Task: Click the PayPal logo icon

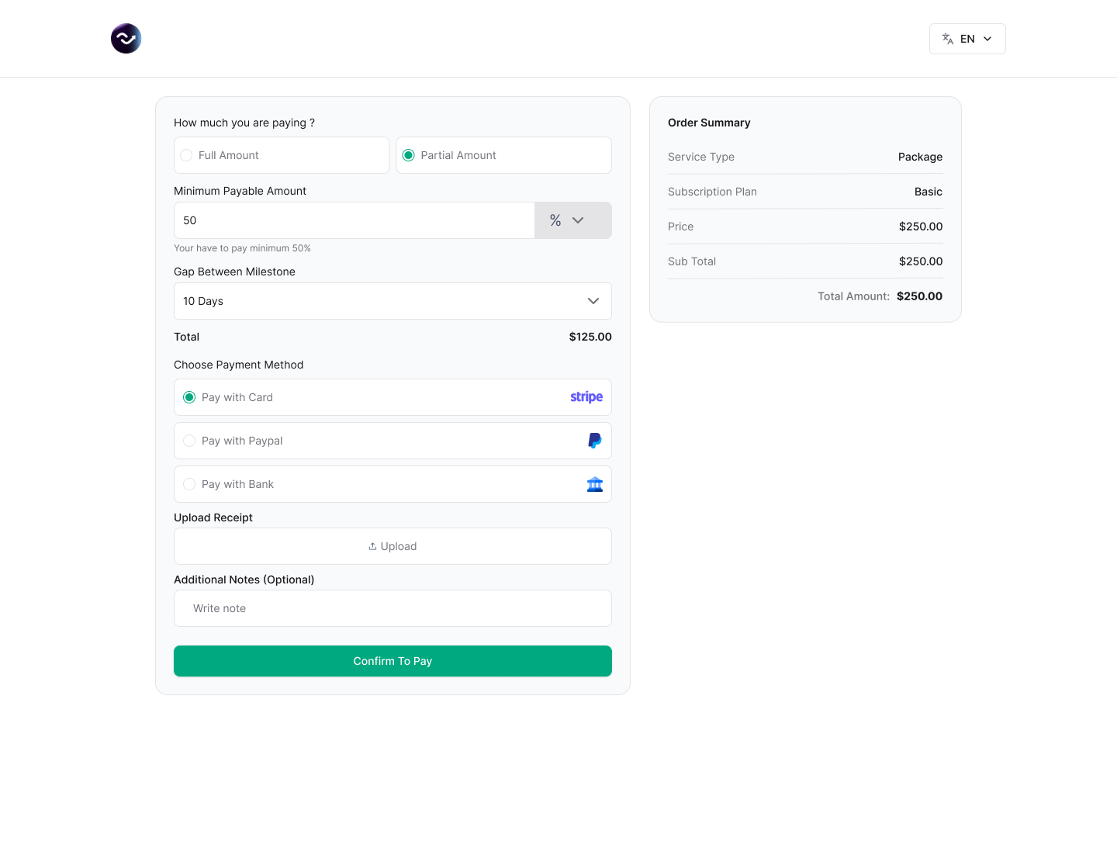Action: [594, 441]
